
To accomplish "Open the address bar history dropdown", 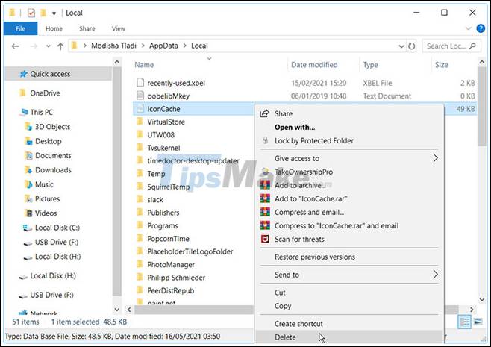I will [x=401, y=46].
